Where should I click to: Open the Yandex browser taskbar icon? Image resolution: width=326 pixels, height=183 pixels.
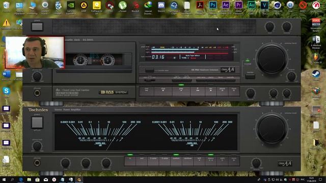(54, 179)
